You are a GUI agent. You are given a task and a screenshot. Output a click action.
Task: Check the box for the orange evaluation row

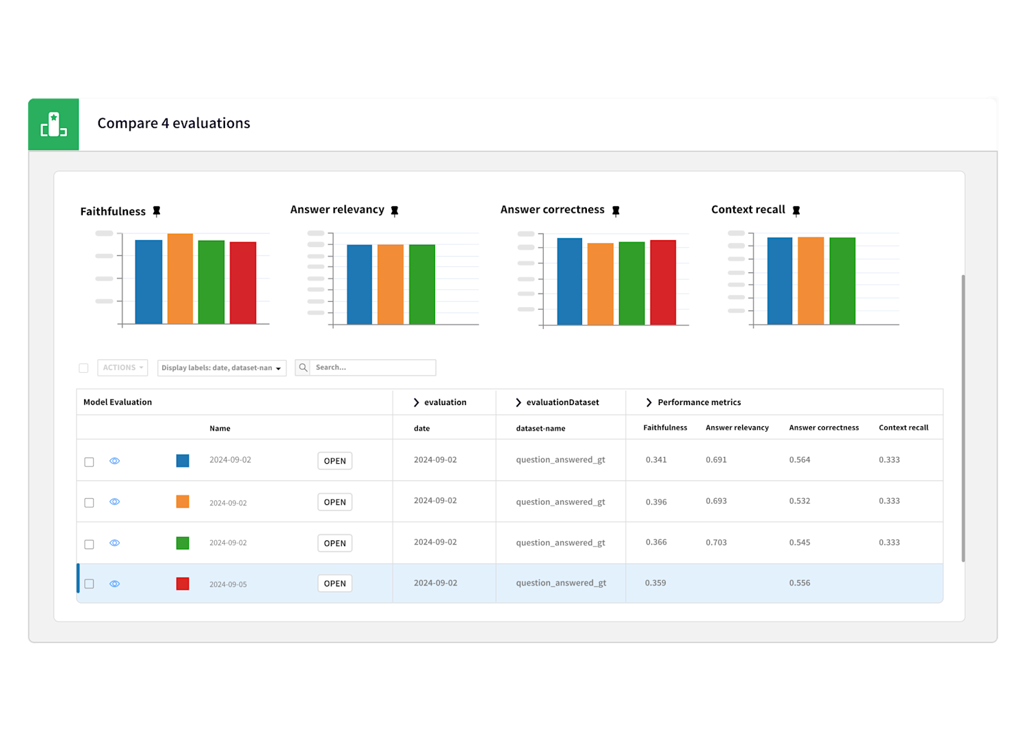point(89,503)
